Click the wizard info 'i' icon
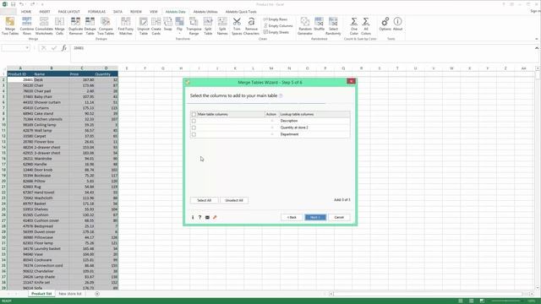The height and width of the screenshot is (304, 541). [x=193, y=218]
